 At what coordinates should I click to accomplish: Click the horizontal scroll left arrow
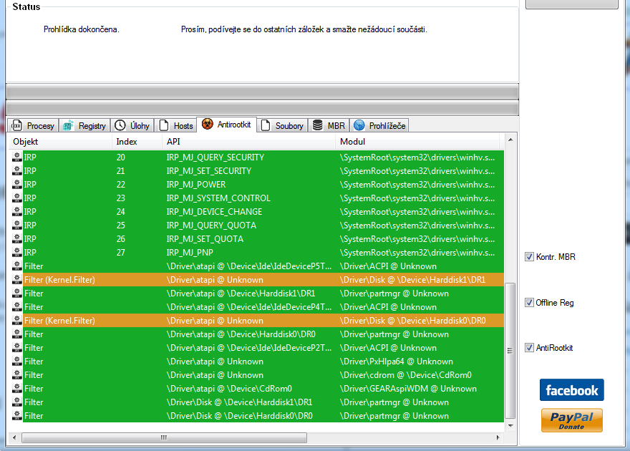point(14,437)
